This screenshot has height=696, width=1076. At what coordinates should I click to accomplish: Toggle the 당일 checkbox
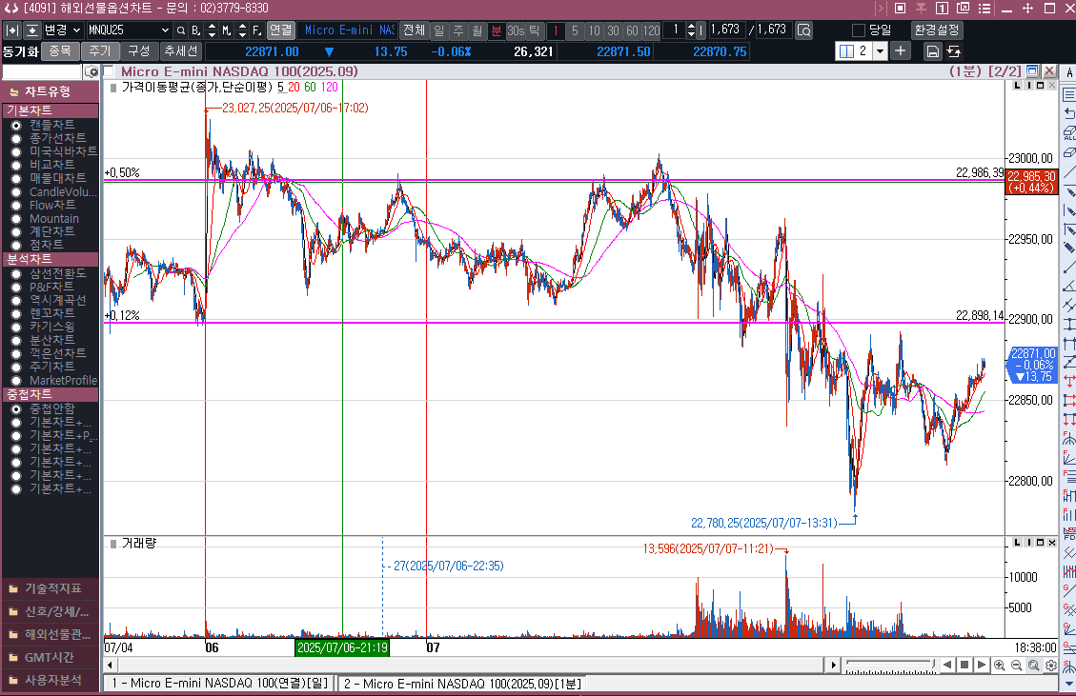click(858, 30)
